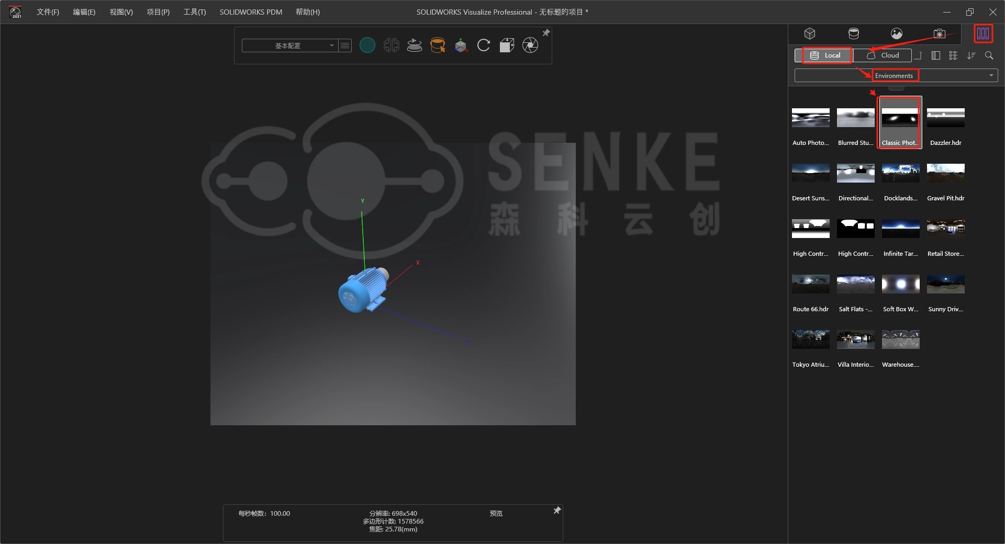Open the 视图(V) menu
The width and height of the screenshot is (1005, 544).
pos(121,12)
